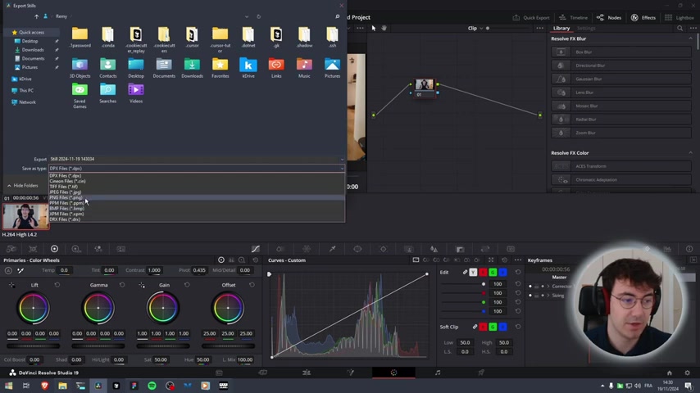
Task: Open the Deliver page rocket icon
Action: (x=481, y=373)
